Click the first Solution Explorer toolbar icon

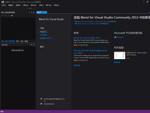pyautogui.click(x=3, y=16)
